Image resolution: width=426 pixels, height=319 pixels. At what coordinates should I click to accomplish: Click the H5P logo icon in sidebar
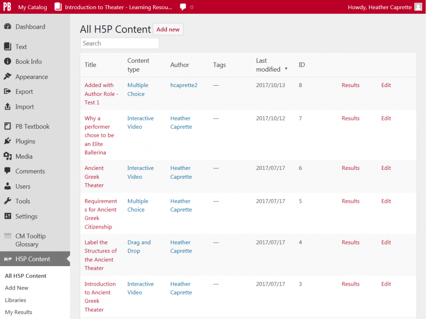tap(7, 259)
